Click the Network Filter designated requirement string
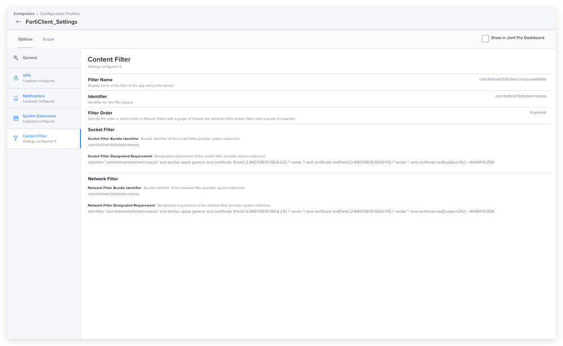Image resolution: width=563 pixels, height=346 pixels. click(291, 212)
